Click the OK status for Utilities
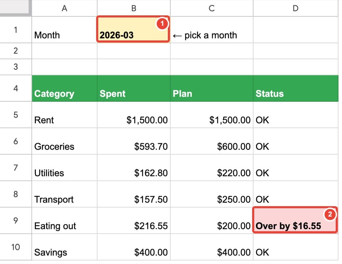 click(x=296, y=168)
